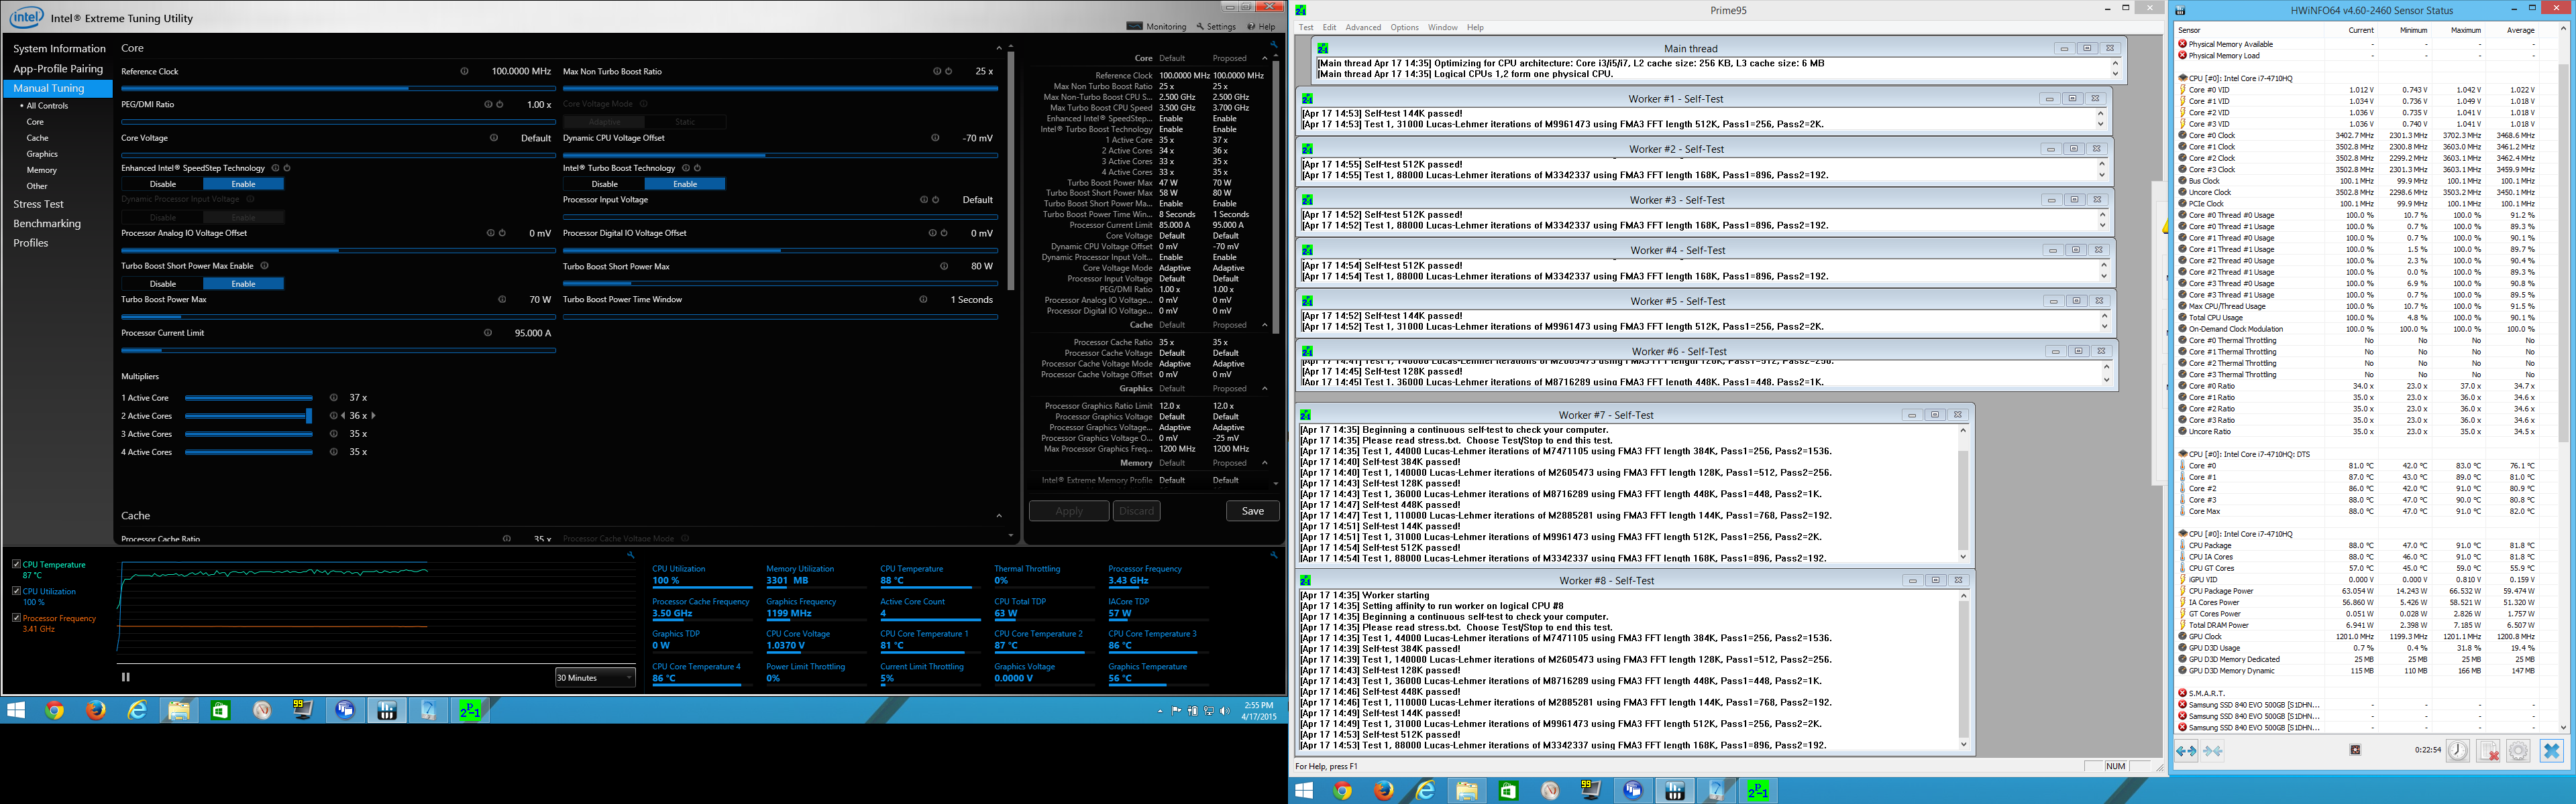
Task: Open App-Profile Pairing in XTU sidebar
Action: coord(58,69)
